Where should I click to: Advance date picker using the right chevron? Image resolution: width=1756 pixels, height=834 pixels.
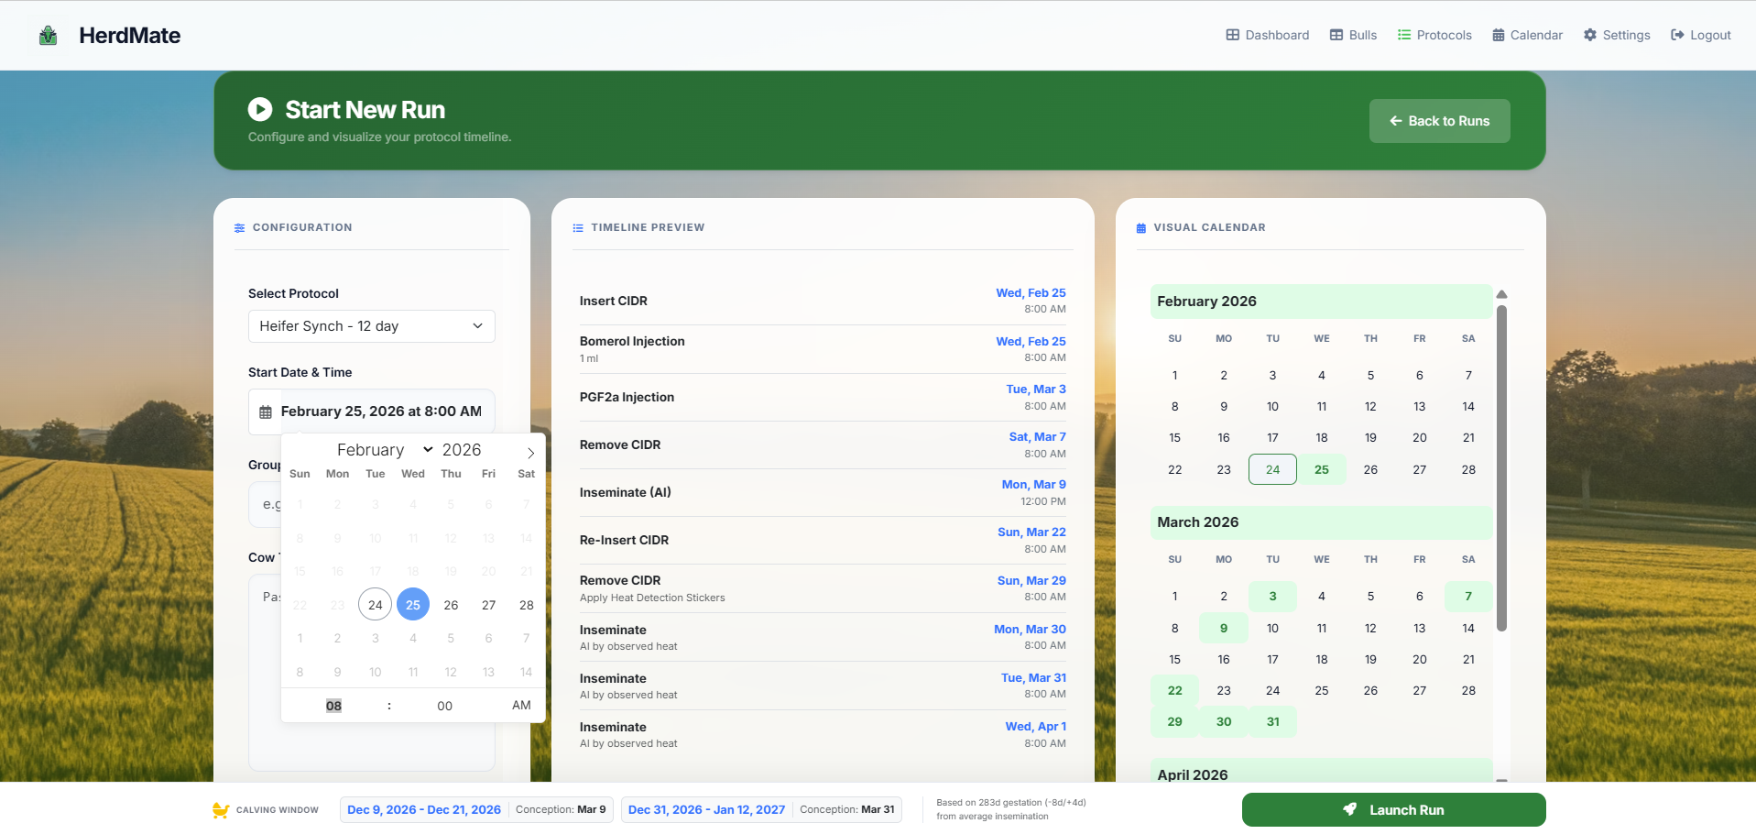click(x=529, y=452)
